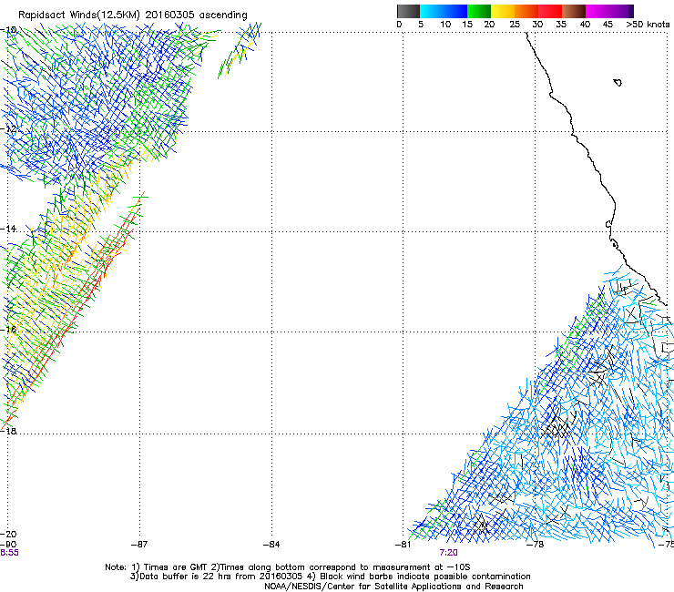Image resolution: width=674 pixels, height=592 pixels.
Task: Pick the red 30-35 knots legend segment
Action: coord(550,11)
